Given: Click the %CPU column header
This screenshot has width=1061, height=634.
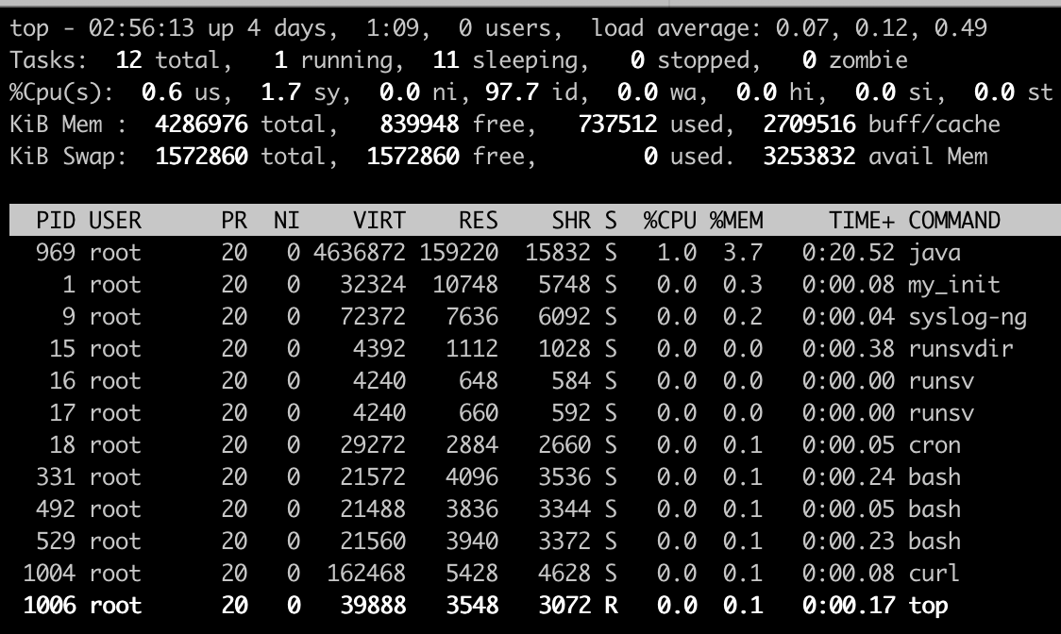Looking at the screenshot, I should [x=670, y=221].
